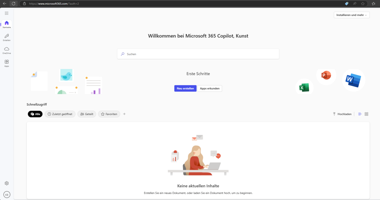Open OneDrive from the sidebar
This screenshot has height=200, width=380.
tap(7, 50)
